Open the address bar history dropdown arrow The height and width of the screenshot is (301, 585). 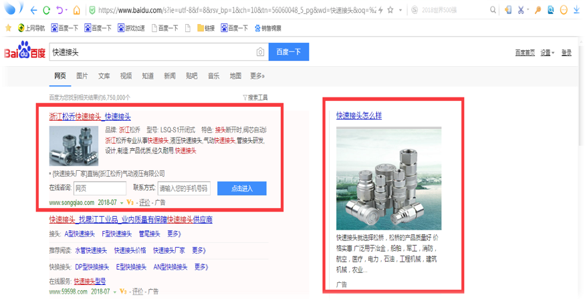click(400, 11)
